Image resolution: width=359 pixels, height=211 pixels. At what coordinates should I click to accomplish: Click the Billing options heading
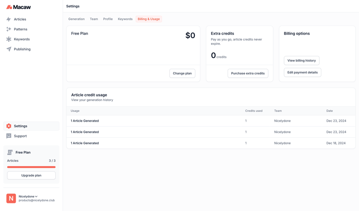(297, 34)
